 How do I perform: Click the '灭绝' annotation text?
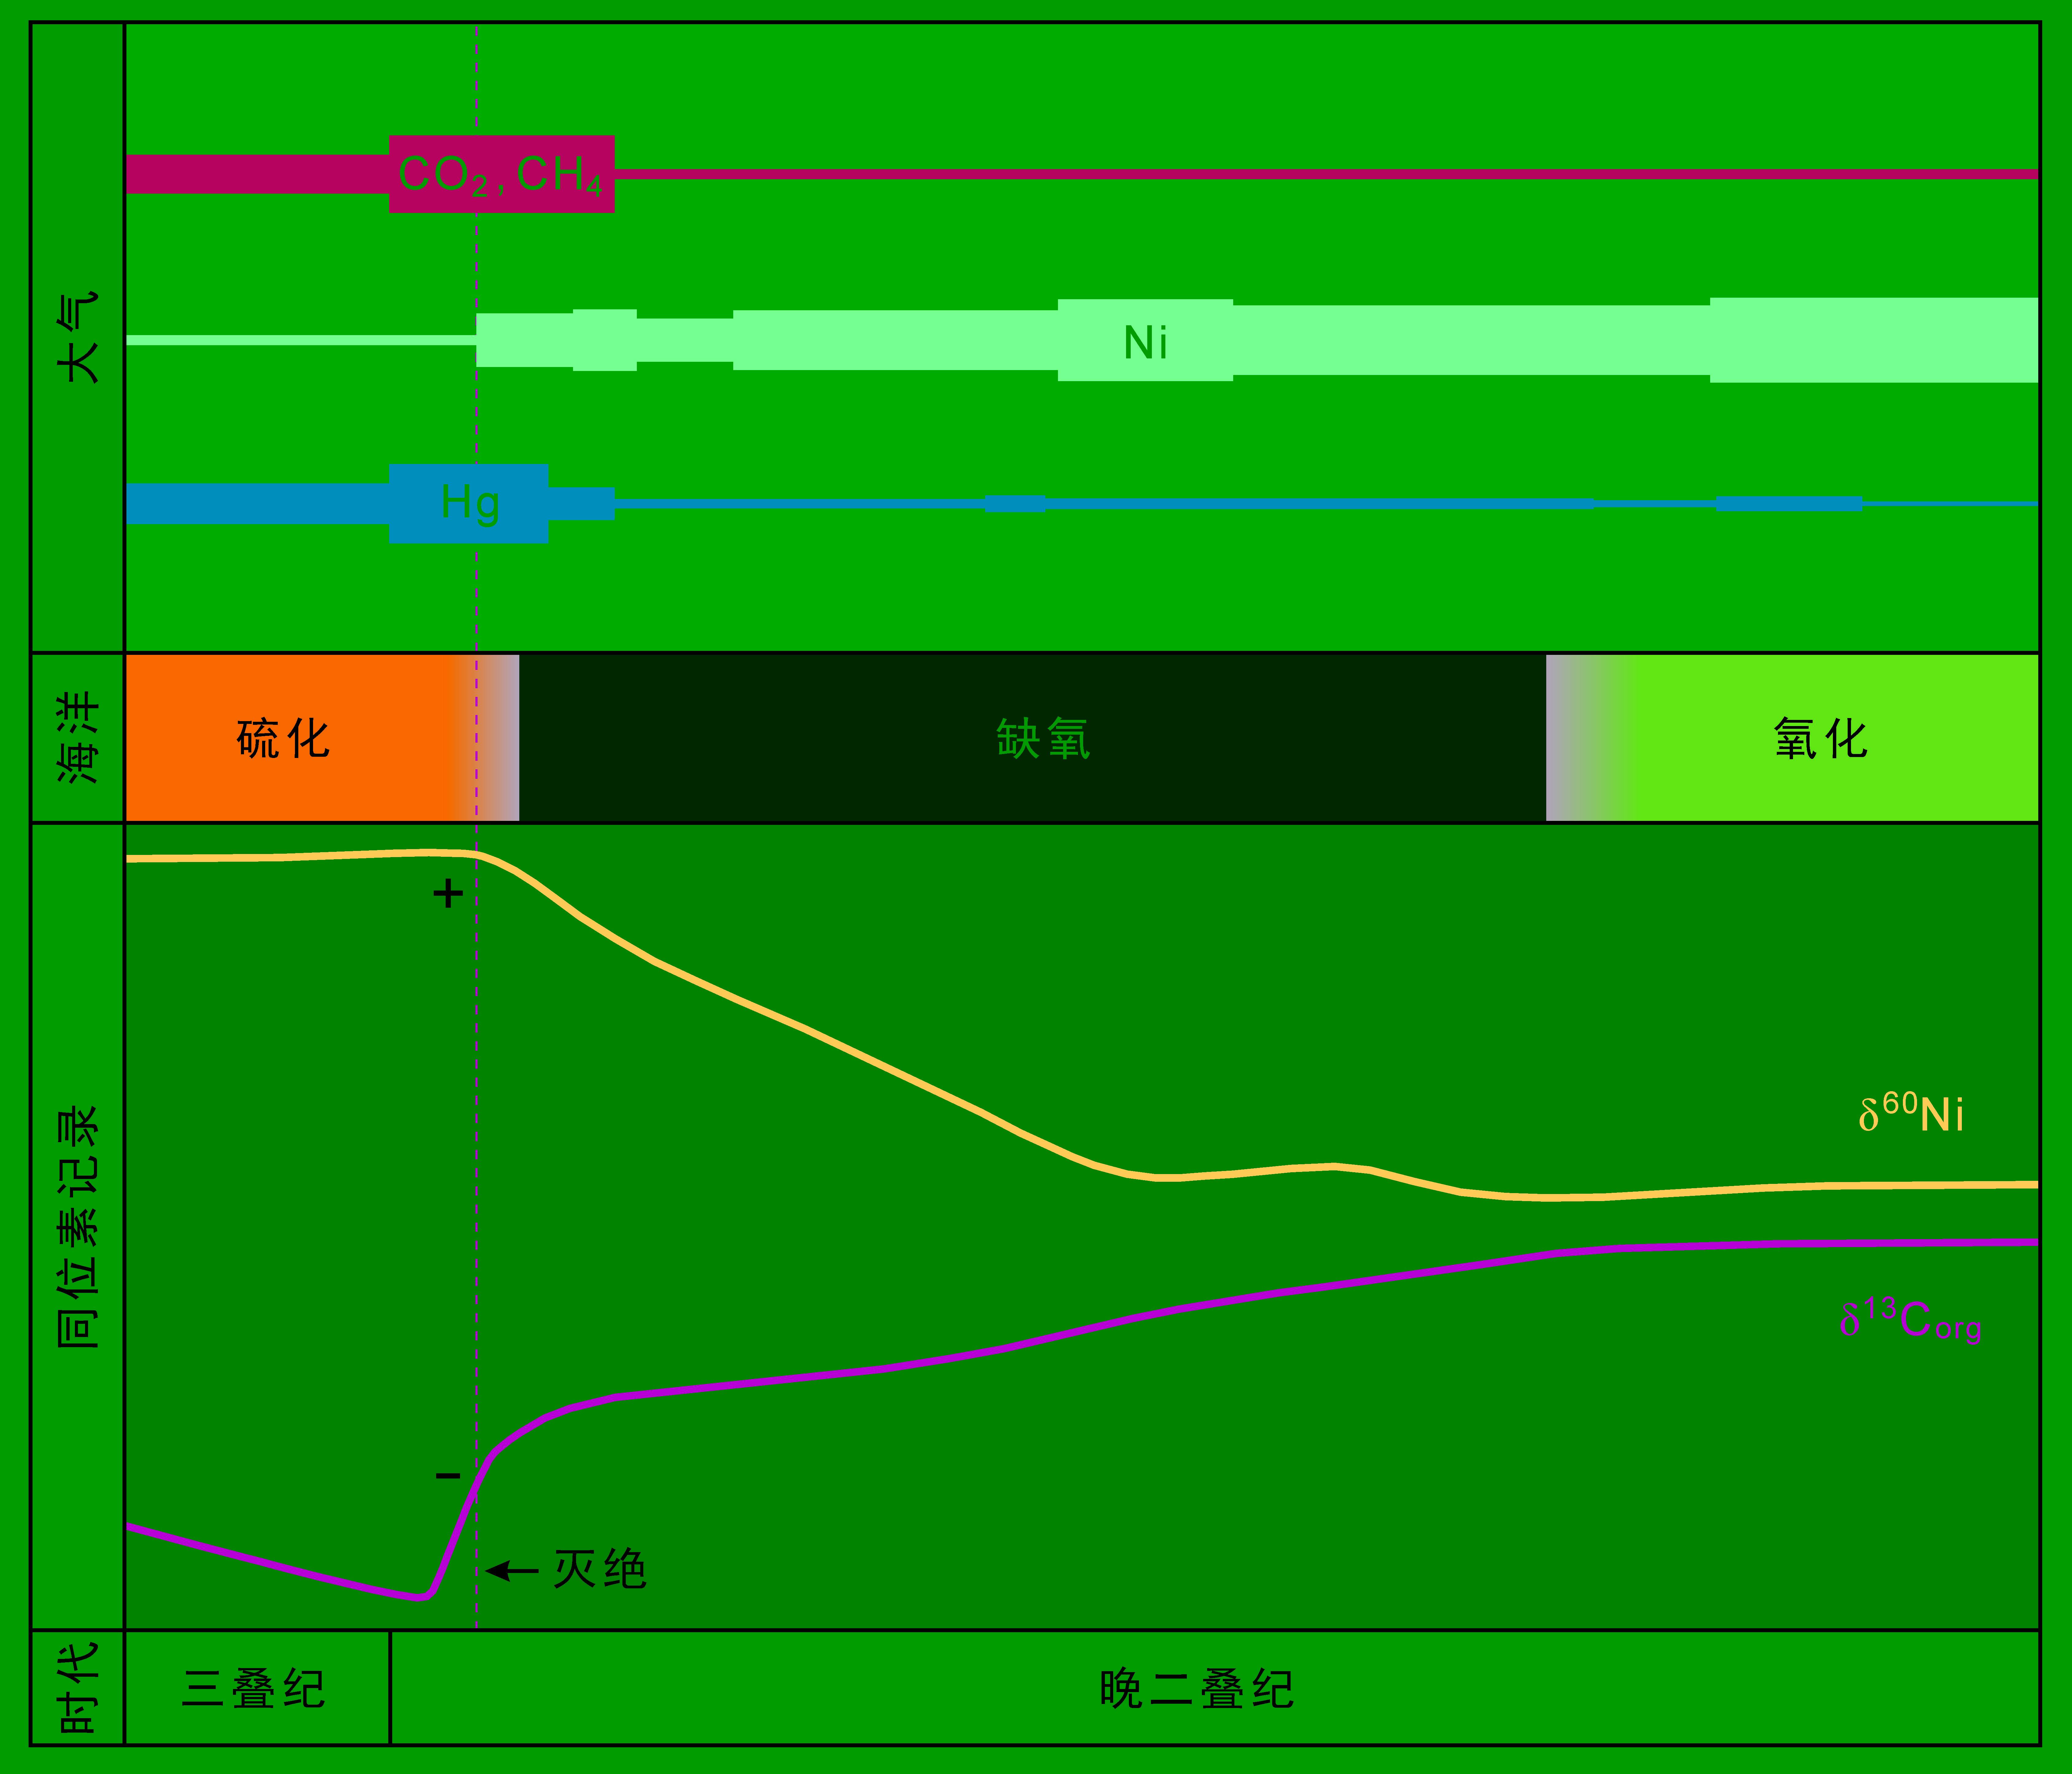pyautogui.click(x=600, y=1569)
